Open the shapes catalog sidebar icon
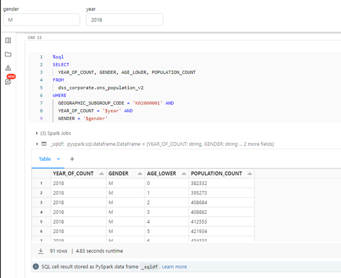Screen dimensions: 341x278 coord(8,68)
